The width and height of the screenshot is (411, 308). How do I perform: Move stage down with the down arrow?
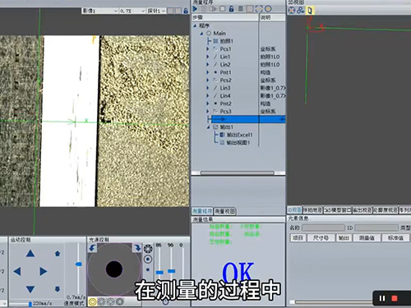[30, 289]
